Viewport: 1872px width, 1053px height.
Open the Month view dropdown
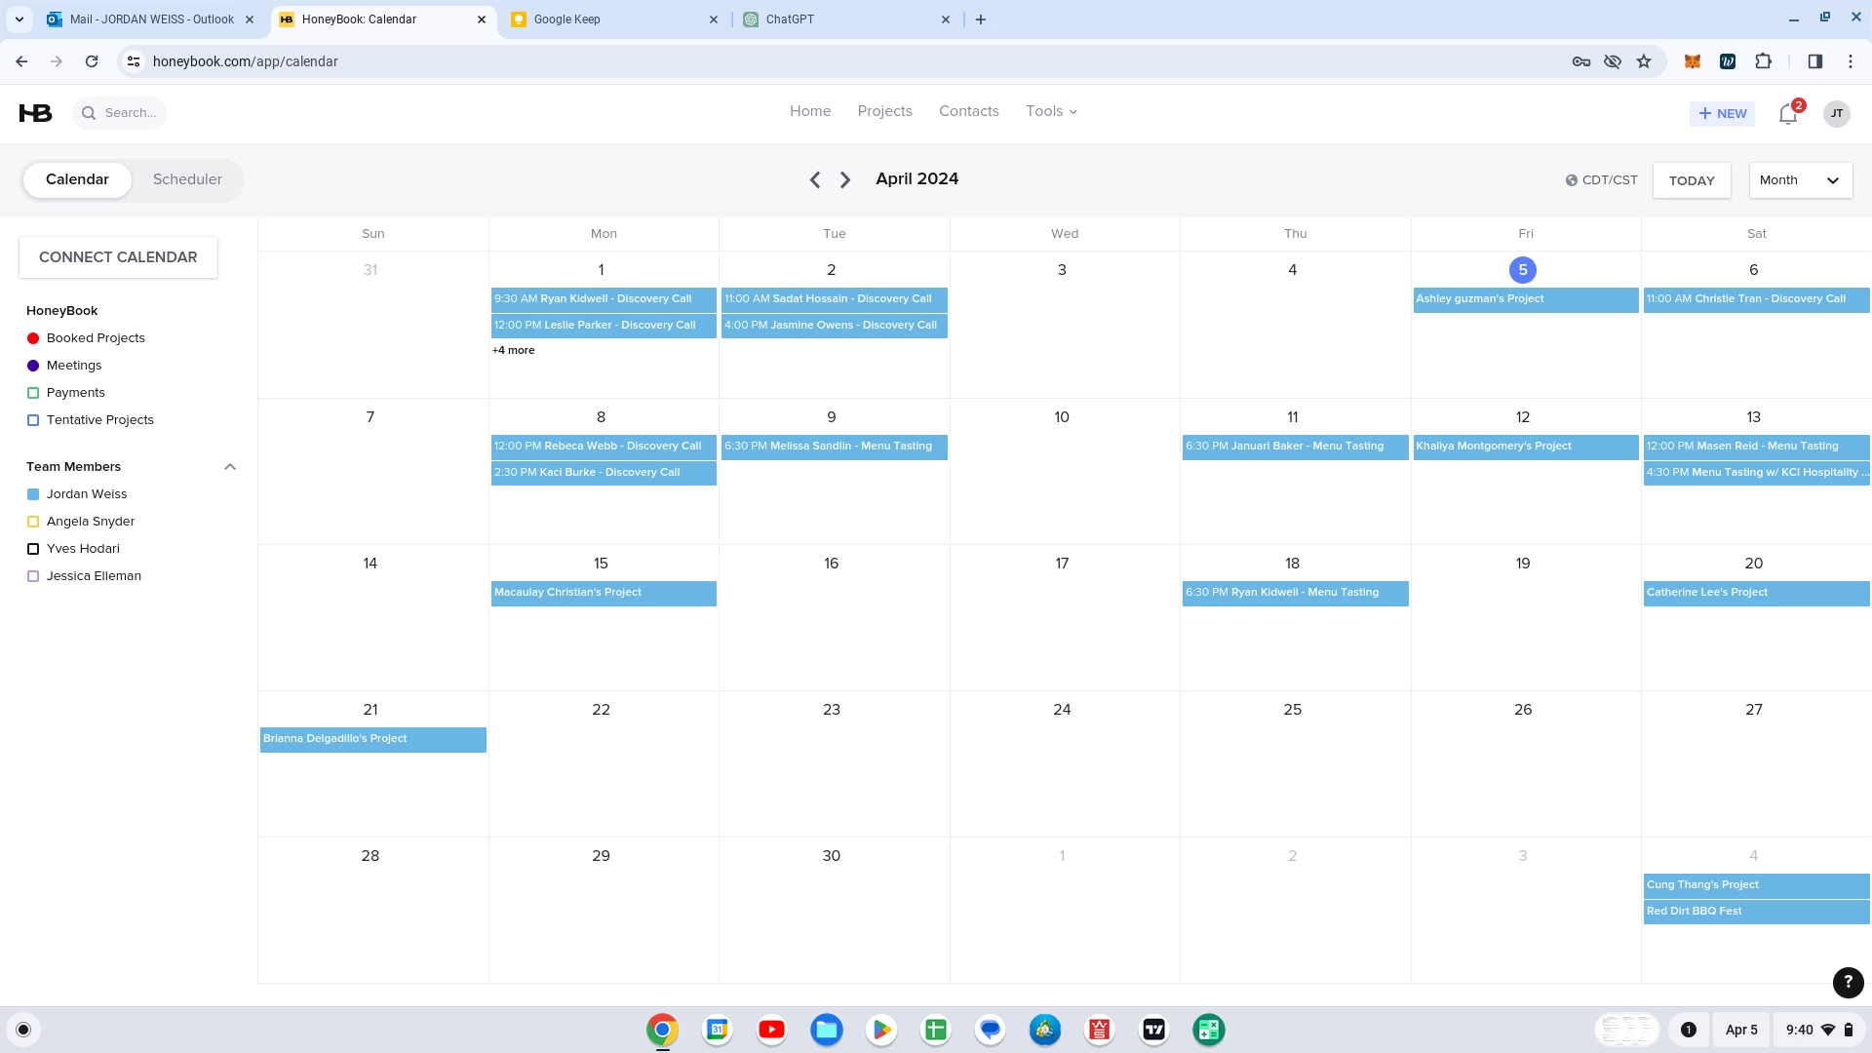[1800, 180]
